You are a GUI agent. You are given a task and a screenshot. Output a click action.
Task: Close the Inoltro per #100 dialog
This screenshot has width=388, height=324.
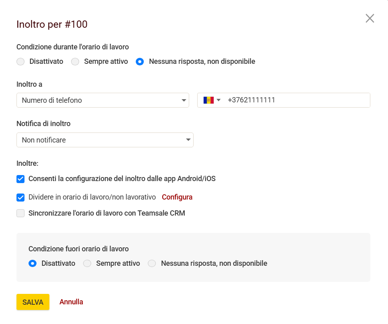click(370, 18)
